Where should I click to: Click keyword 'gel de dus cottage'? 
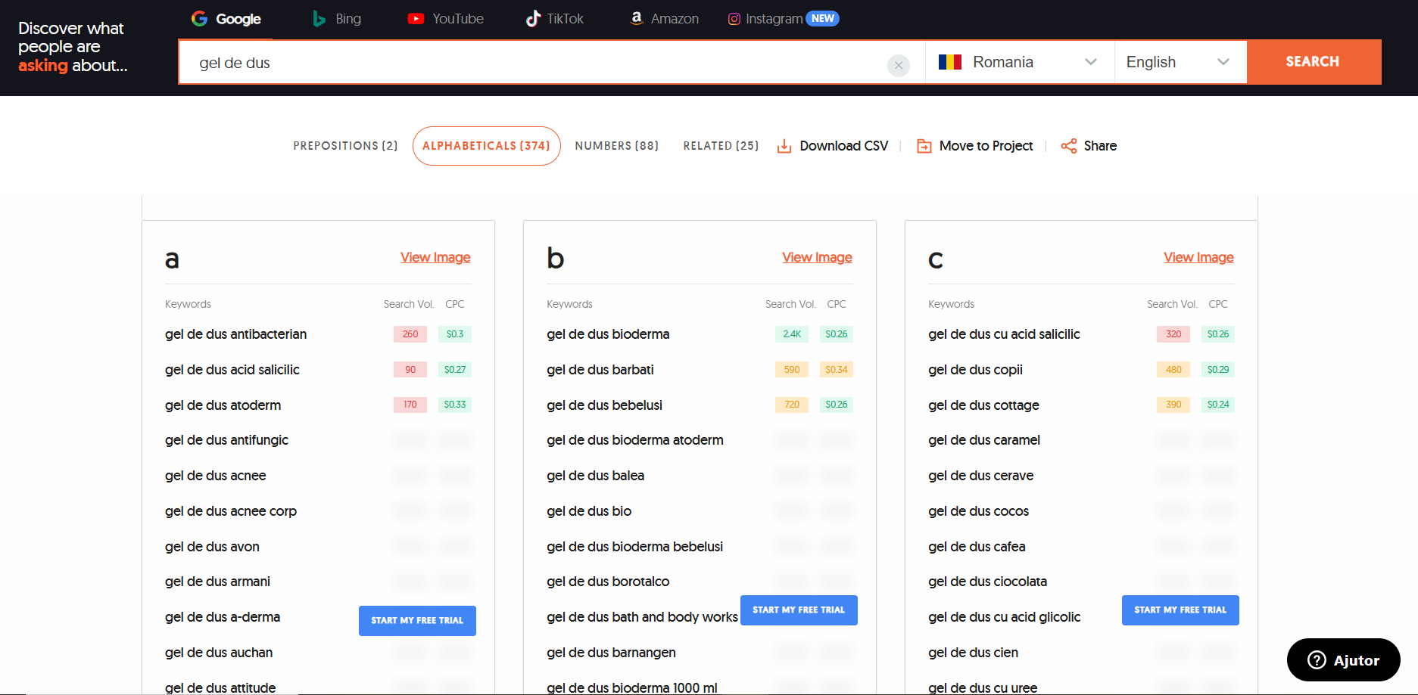coord(983,405)
